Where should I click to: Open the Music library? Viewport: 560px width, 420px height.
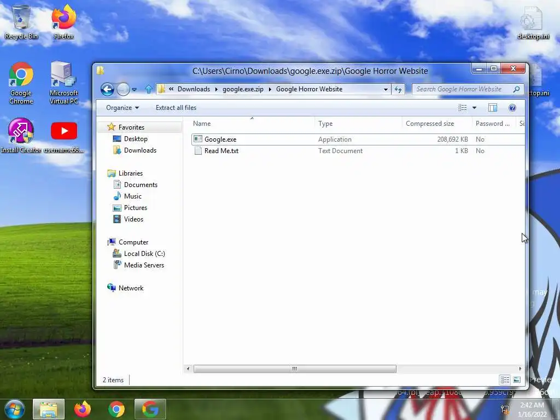point(132,196)
